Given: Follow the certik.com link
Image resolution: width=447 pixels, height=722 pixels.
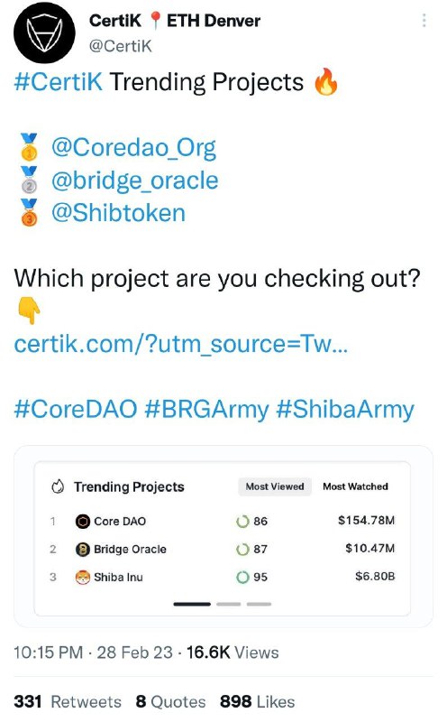Looking at the screenshot, I should [x=181, y=345].
